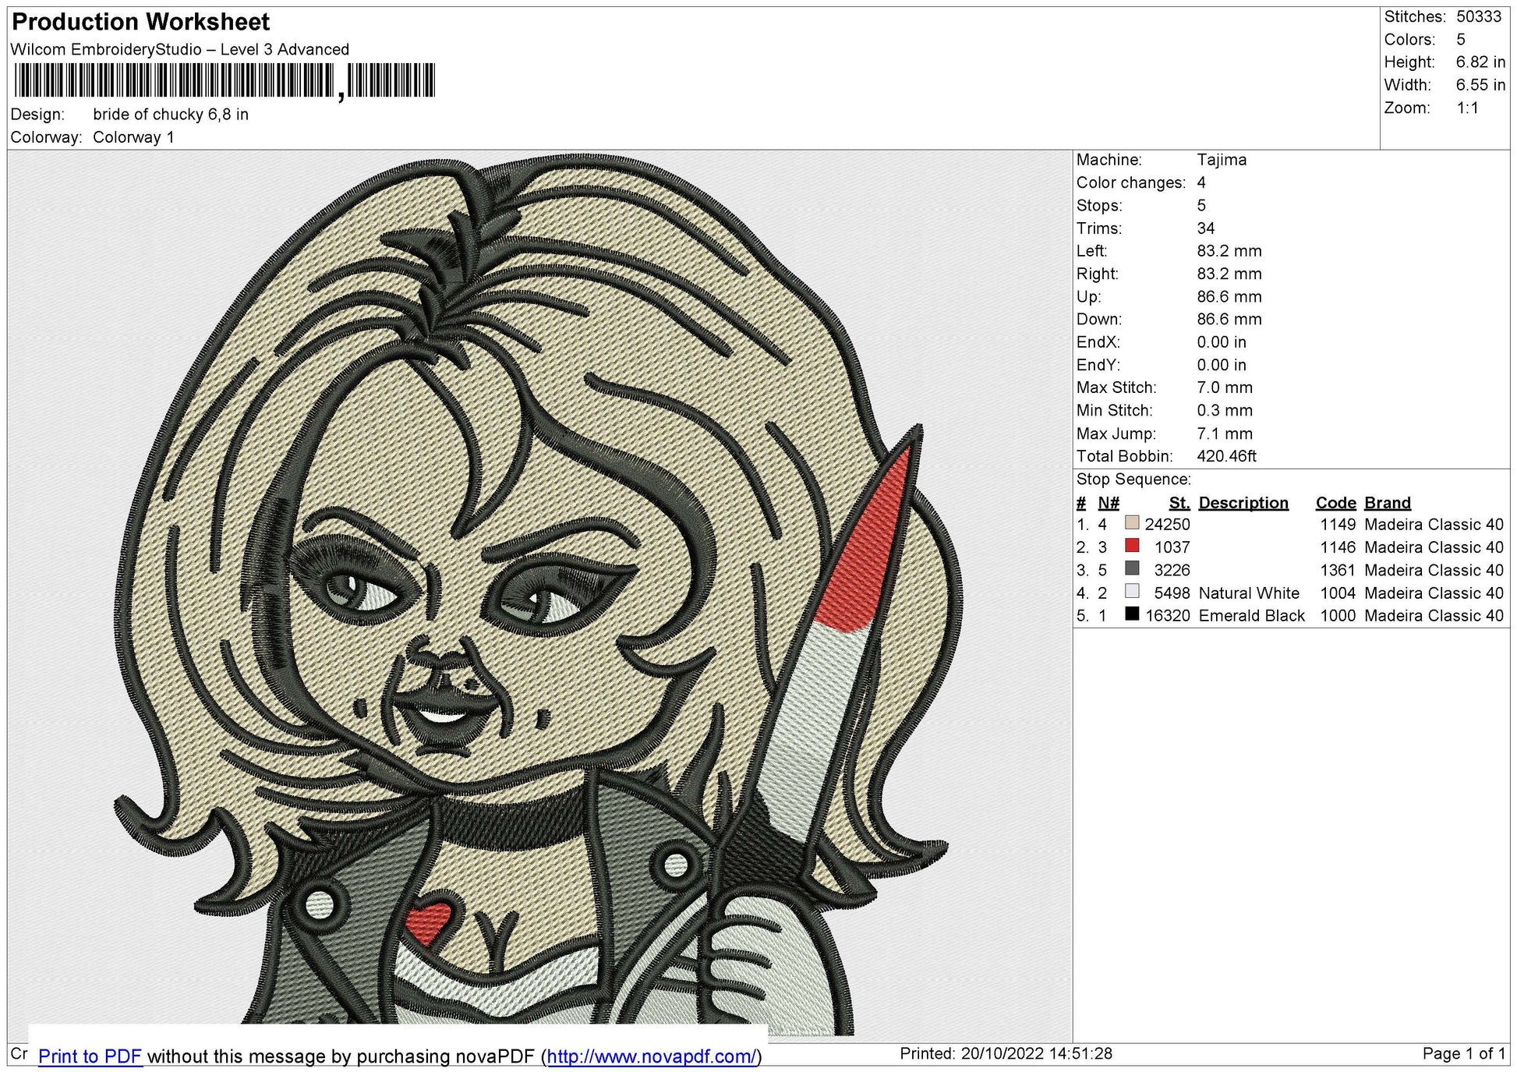This screenshot has width=1517, height=1072.
Task: Click the Down value 86.6 mm
Action: [1229, 319]
